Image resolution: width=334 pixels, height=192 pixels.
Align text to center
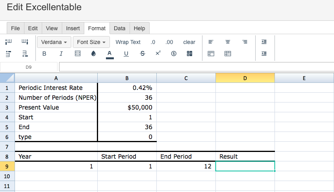point(228,42)
